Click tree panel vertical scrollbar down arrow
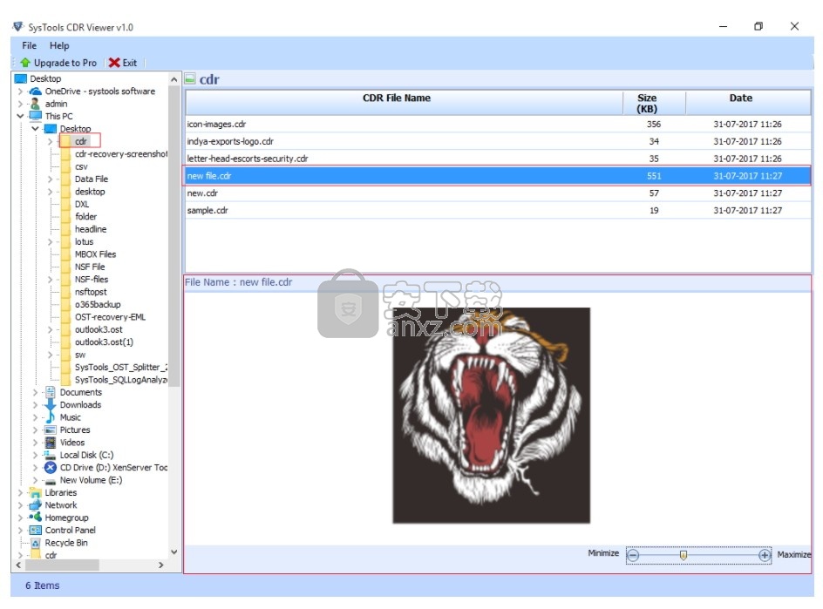823x609 pixels. (x=174, y=551)
